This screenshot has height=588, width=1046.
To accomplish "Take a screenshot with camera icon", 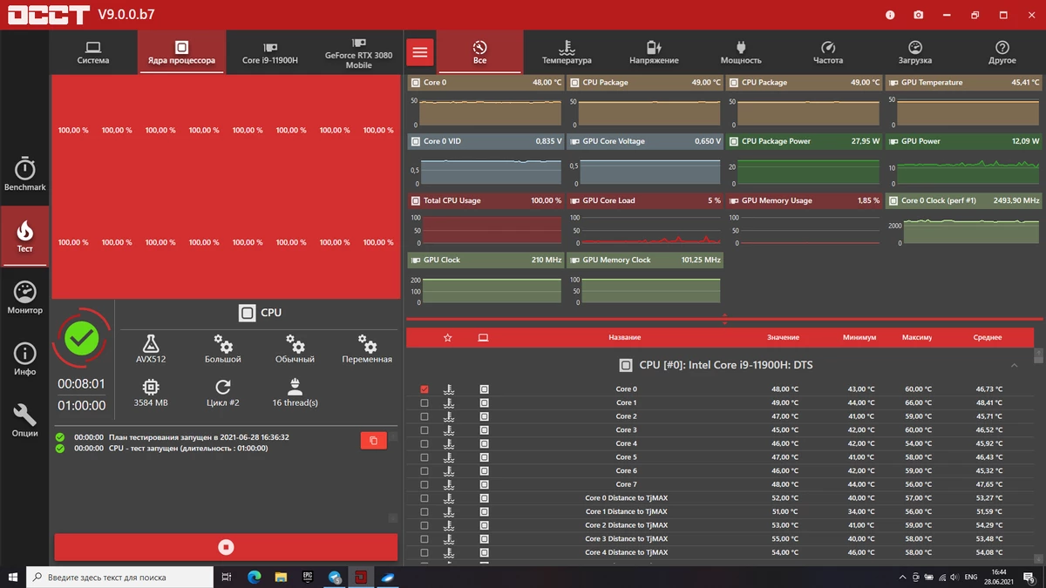I will point(919,15).
